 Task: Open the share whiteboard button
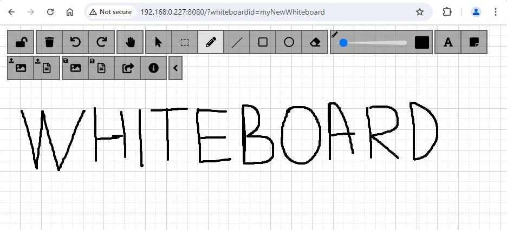128,68
